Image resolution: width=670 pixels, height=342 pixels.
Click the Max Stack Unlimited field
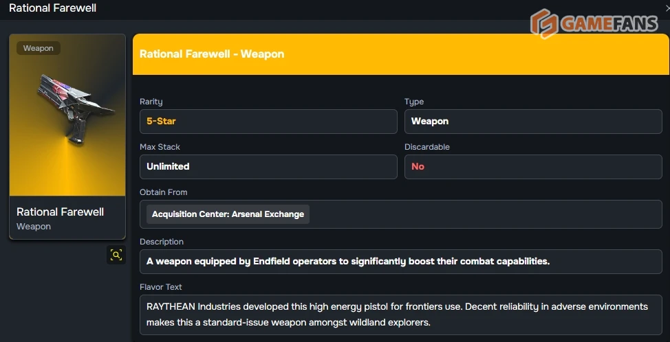click(268, 166)
